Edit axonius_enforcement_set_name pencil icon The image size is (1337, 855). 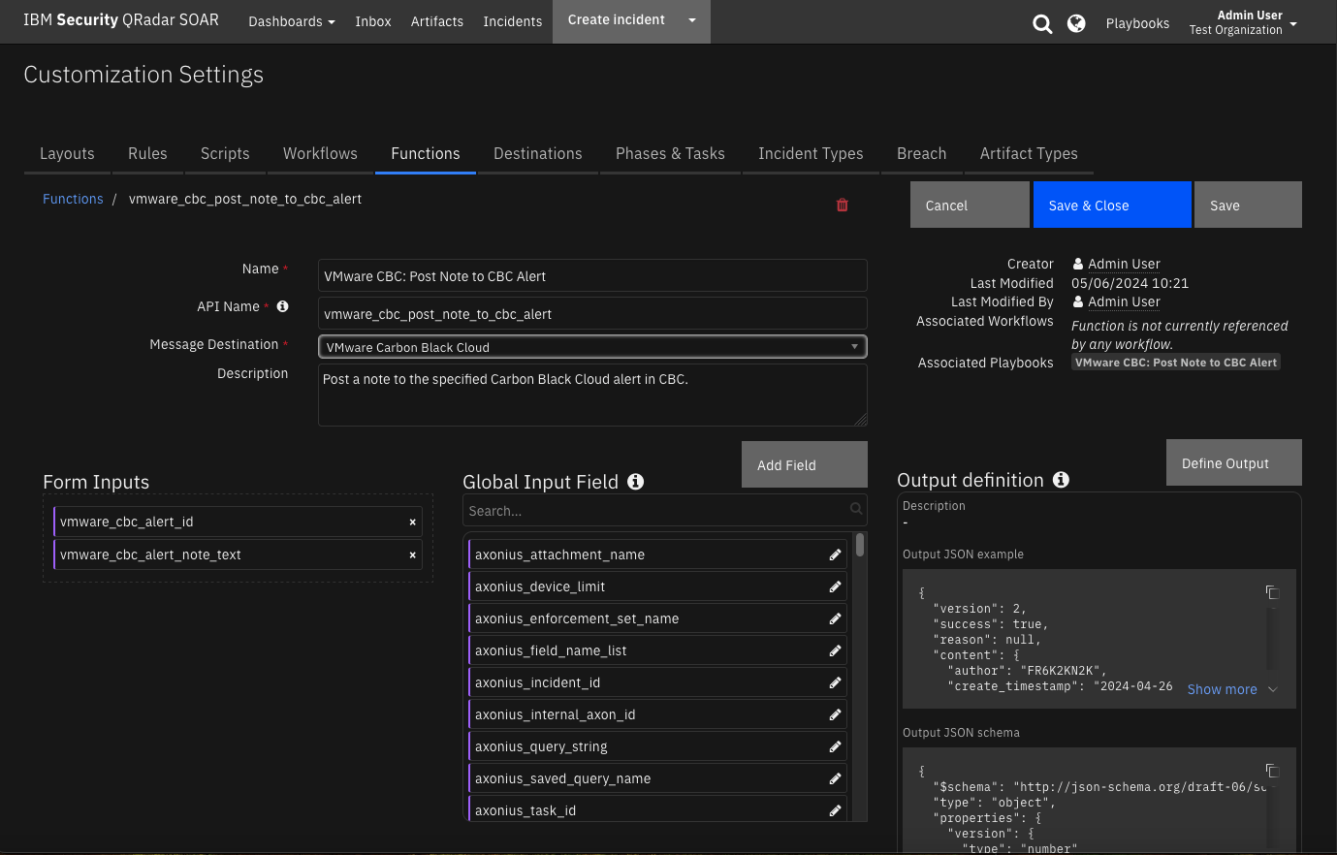click(x=835, y=619)
